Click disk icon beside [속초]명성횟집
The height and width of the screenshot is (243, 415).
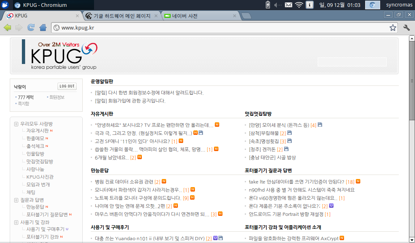(x=289, y=141)
